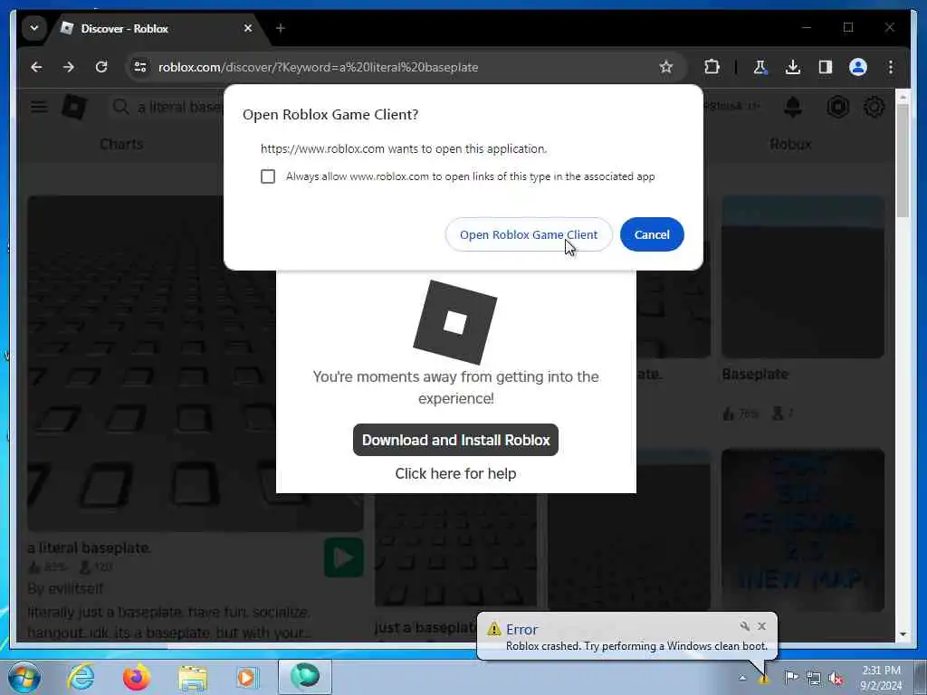Enable Always allow www.roblox.com checkbox
The width and height of the screenshot is (927, 695).
coord(268,176)
